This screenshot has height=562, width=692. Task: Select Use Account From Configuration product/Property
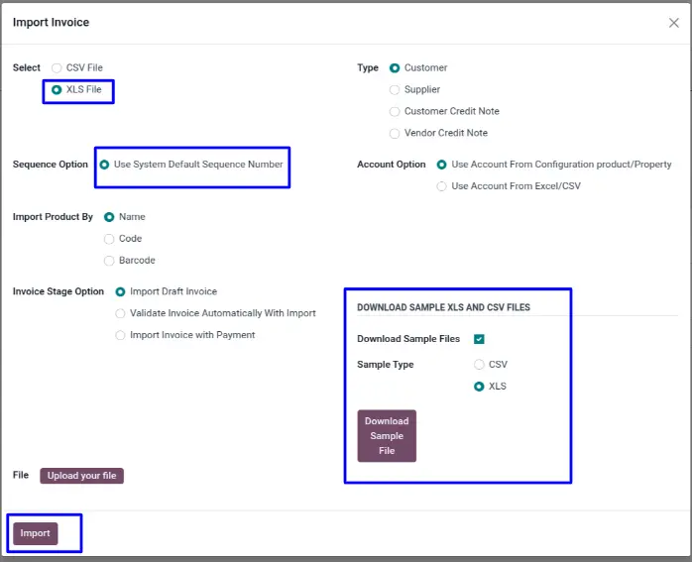442,165
